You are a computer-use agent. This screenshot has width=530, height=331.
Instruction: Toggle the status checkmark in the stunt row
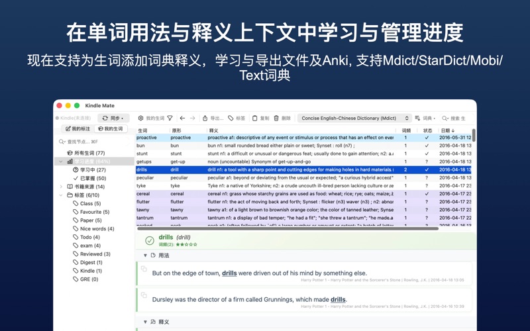[x=427, y=154]
